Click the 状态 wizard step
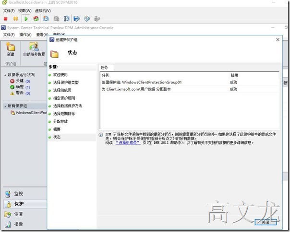Viewport: 290px width, 232px height. tap(57, 137)
